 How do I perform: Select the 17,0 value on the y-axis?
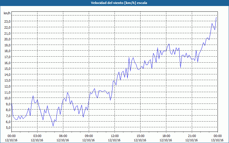(x=7, y=57)
